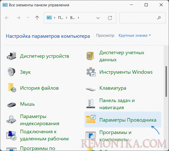Click the Credential Manager safe icon
This screenshot has height=151, width=169.
point(90,56)
